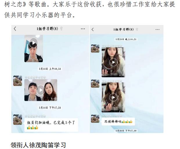The image size is (180, 149).
Task: Play the top single-person video in left chat
Action: pyautogui.click(x=33, y=43)
